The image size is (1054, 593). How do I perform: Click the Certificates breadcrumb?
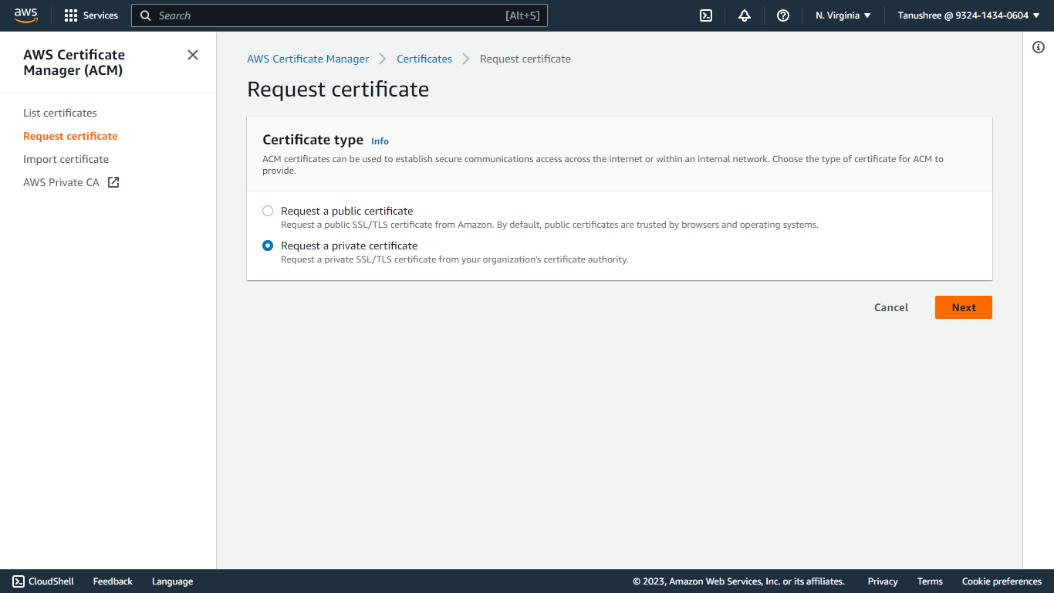point(424,59)
